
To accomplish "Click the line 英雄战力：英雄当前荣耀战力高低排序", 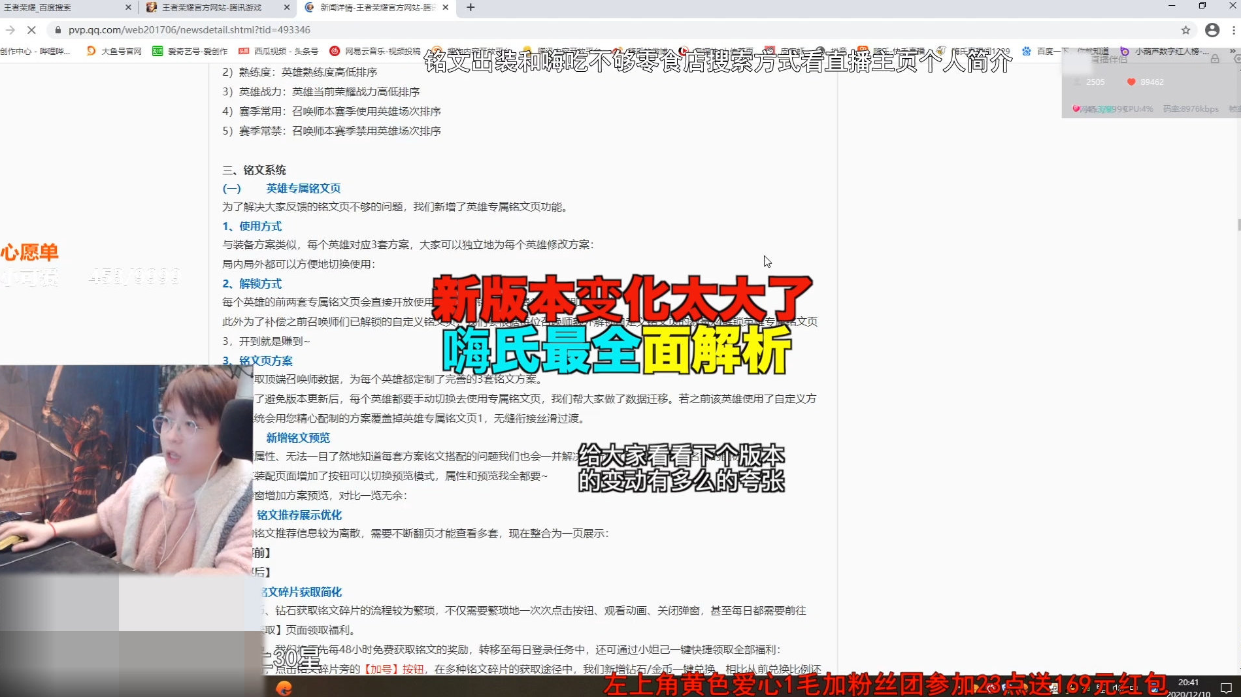I will (x=321, y=91).
